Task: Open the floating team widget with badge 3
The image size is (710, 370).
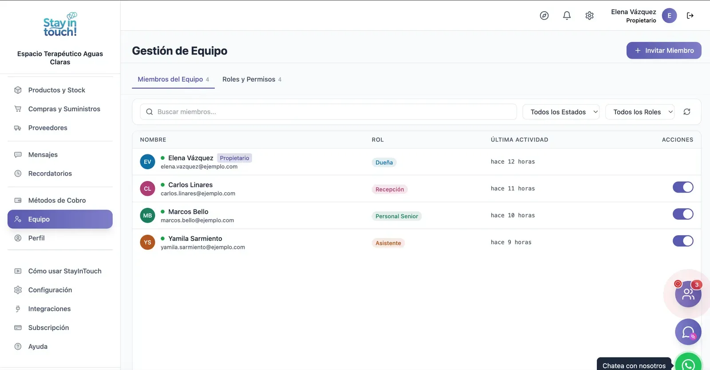Action: (688, 294)
